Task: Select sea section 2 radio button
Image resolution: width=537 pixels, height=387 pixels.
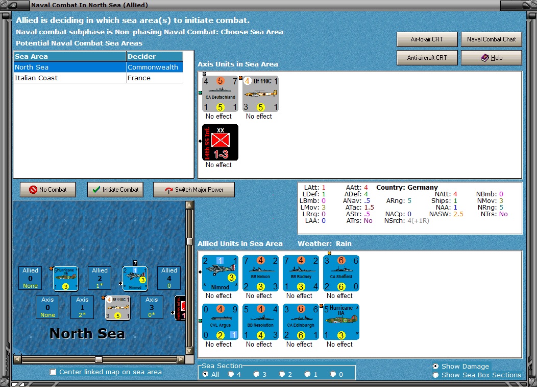Action: click(282, 374)
